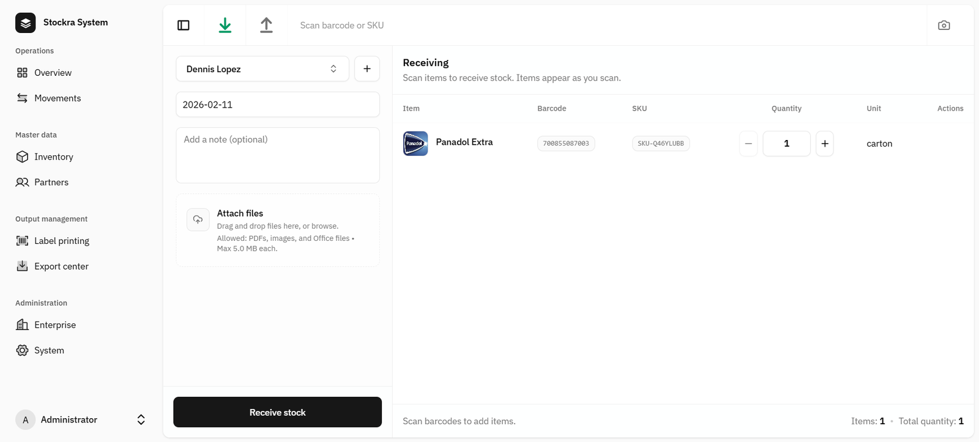Click the Stockra System logo
The image size is (979, 442).
pyautogui.click(x=25, y=23)
